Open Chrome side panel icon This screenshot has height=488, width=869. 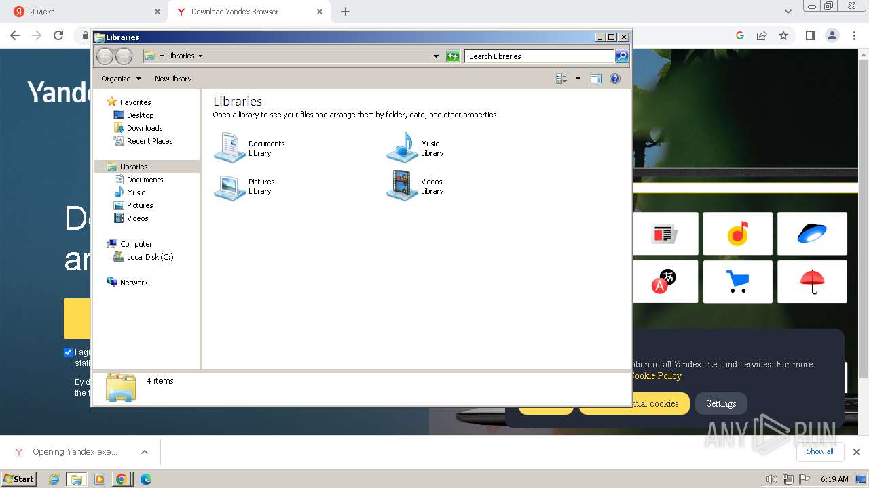pos(811,35)
